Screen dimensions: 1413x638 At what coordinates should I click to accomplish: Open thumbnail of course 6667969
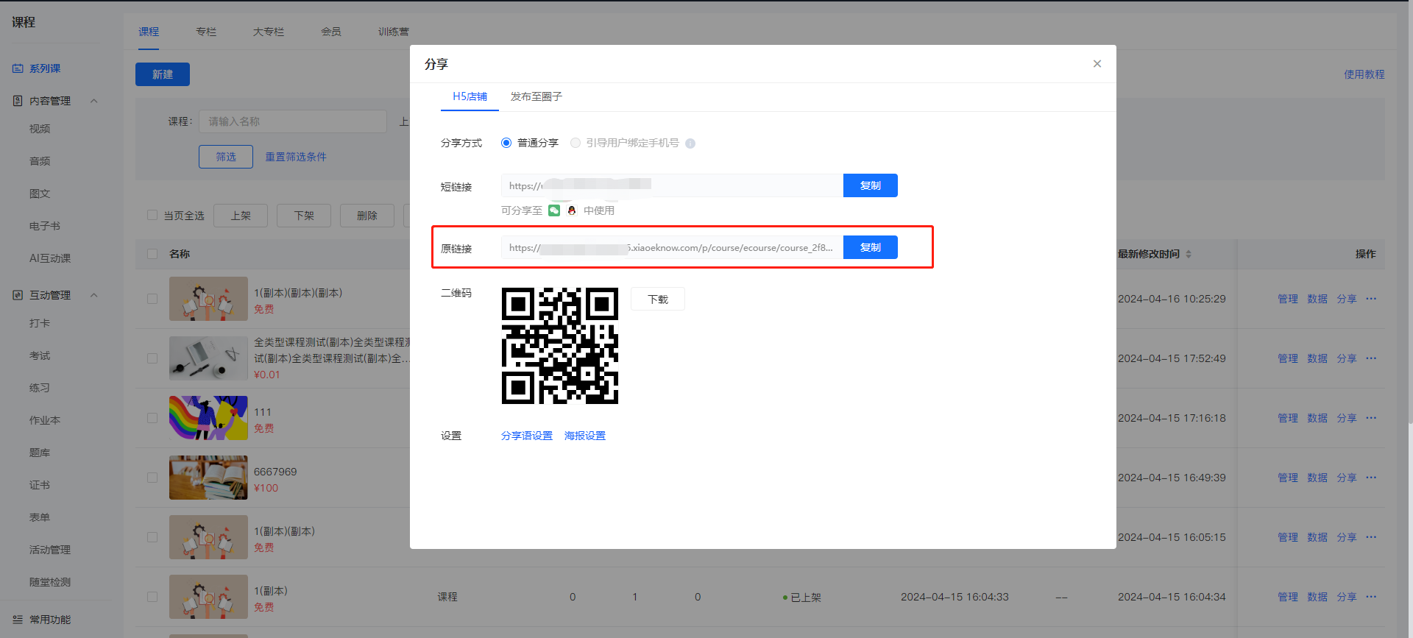pos(208,478)
